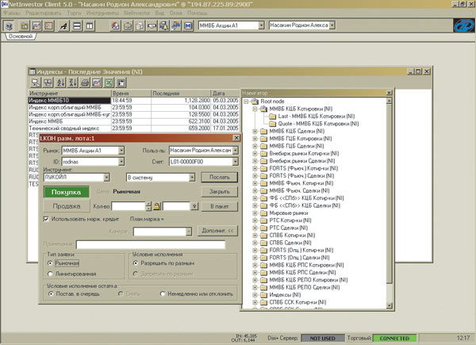Click the folder icon in main toolbar
The width and height of the screenshot is (476, 345).
pyautogui.click(x=25, y=26)
